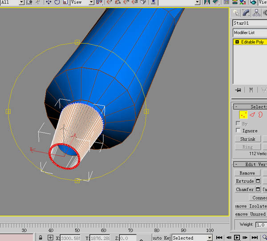Select Border sub-object level icon
Viewport: 267px width, 241px height.
pyautogui.click(x=260, y=115)
